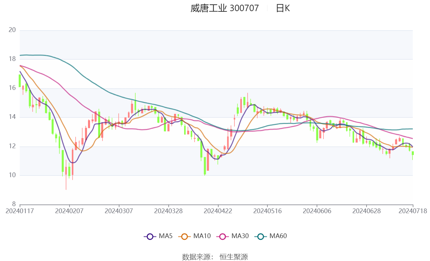The height and width of the screenshot is (261, 430).
Task: Click the 20240207 x-axis date label
Action: point(69,211)
